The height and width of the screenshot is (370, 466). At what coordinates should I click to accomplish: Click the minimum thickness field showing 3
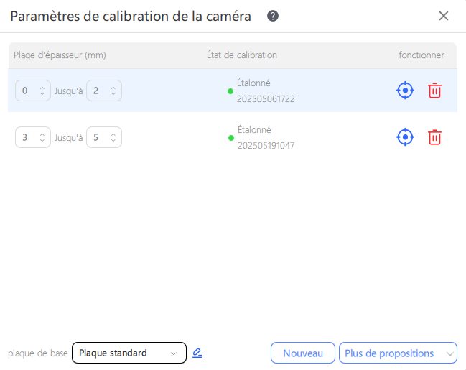point(33,137)
